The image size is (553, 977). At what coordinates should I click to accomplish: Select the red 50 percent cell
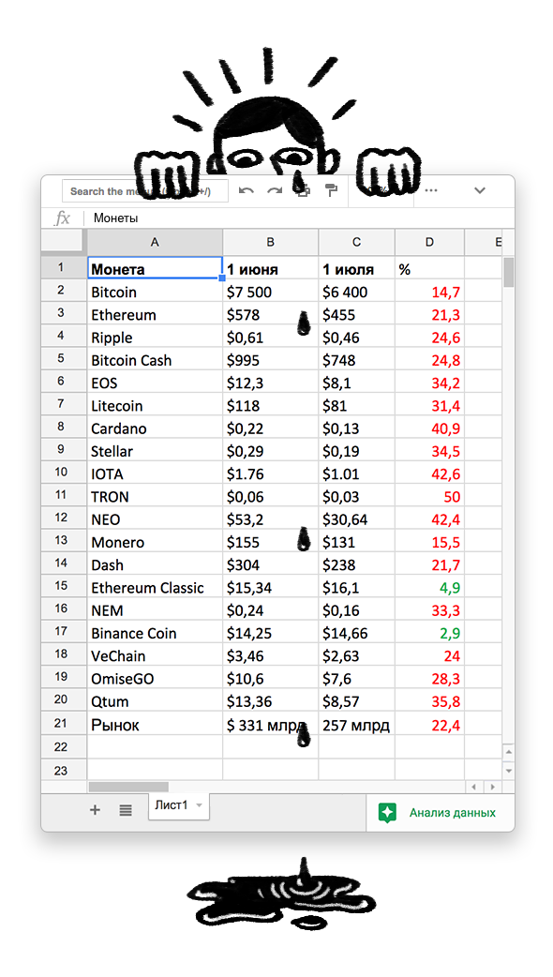[429, 496]
